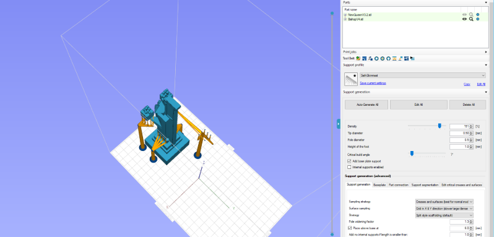The height and width of the screenshot is (237, 494).
Task: Click the blue color dot for BishopV4.stl
Action: click(x=478, y=19)
